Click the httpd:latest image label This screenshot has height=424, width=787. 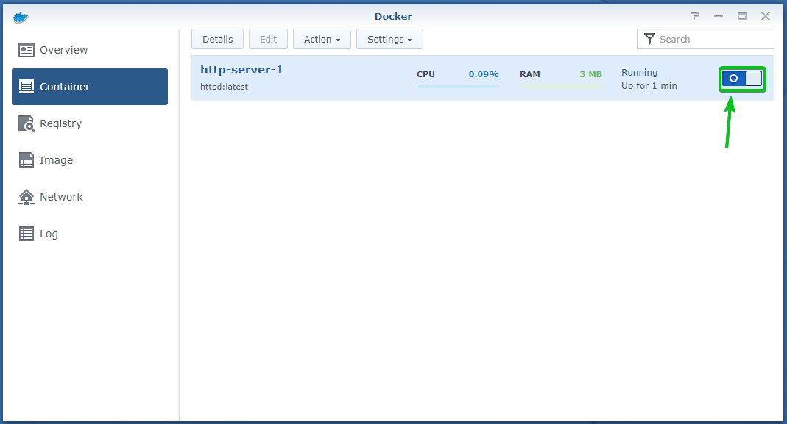tap(224, 87)
